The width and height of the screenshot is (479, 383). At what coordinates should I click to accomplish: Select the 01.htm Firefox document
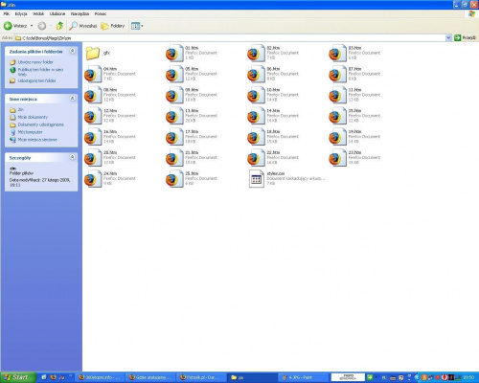(x=192, y=53)
